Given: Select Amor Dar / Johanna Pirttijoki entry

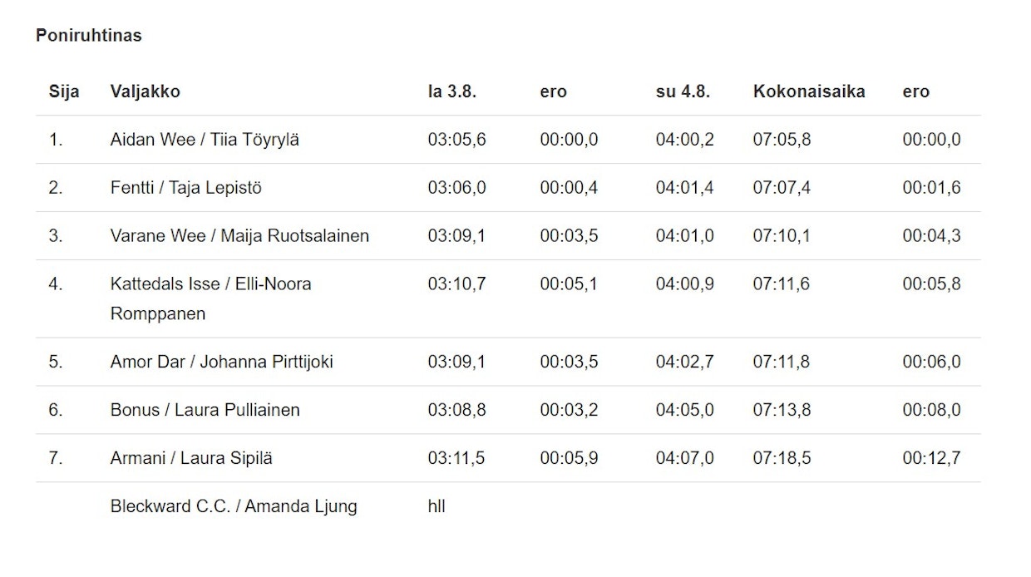Looking at the screenshot, I should 221,362.
